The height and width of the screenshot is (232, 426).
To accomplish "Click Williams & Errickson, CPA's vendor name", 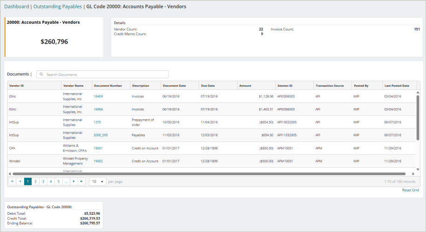I will click(74, 148).
